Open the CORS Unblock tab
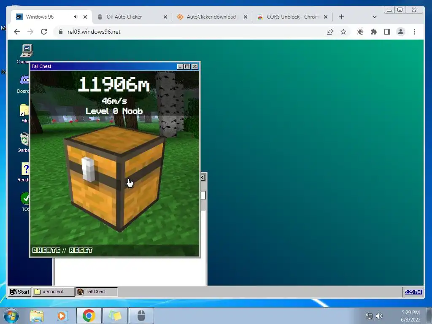The image size is (432, 324). coord(293,17)
